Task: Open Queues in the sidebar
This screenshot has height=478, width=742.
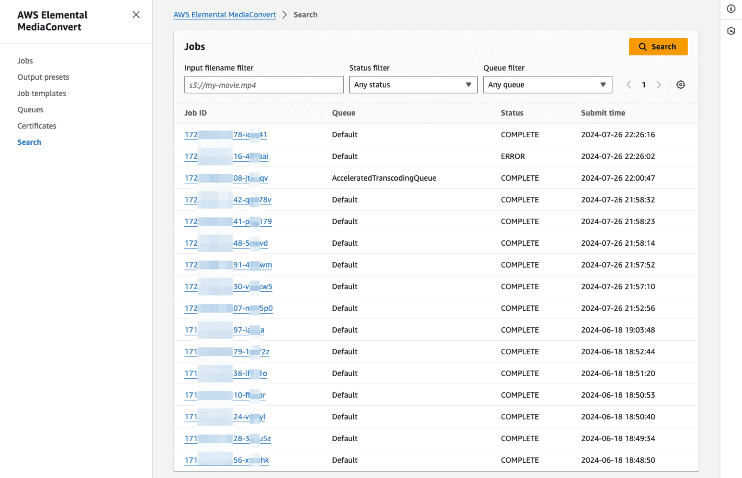Action: click(x=30, y=110)
